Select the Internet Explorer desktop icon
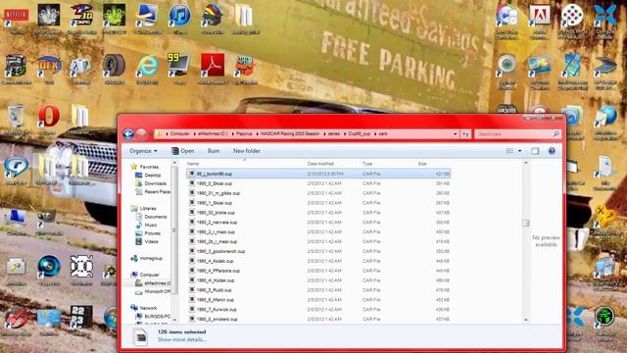The width and height of the screenshot is (627, 353). (x=147, y=68)
